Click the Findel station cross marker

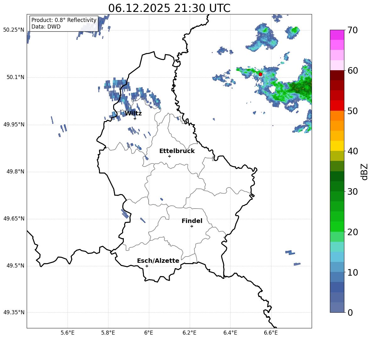pos(192,226)
